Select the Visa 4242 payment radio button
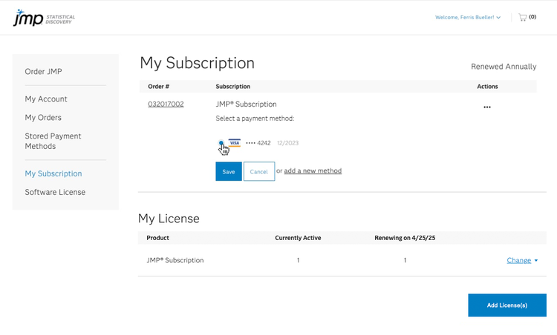Viewport: 557px width, 335px height. pos(221,143)
